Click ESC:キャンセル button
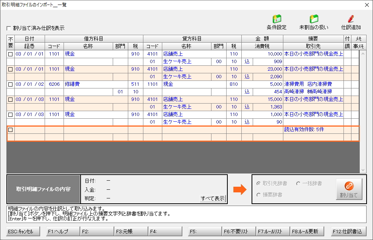This screenshot has width=373, height=240. click(23, 231)
